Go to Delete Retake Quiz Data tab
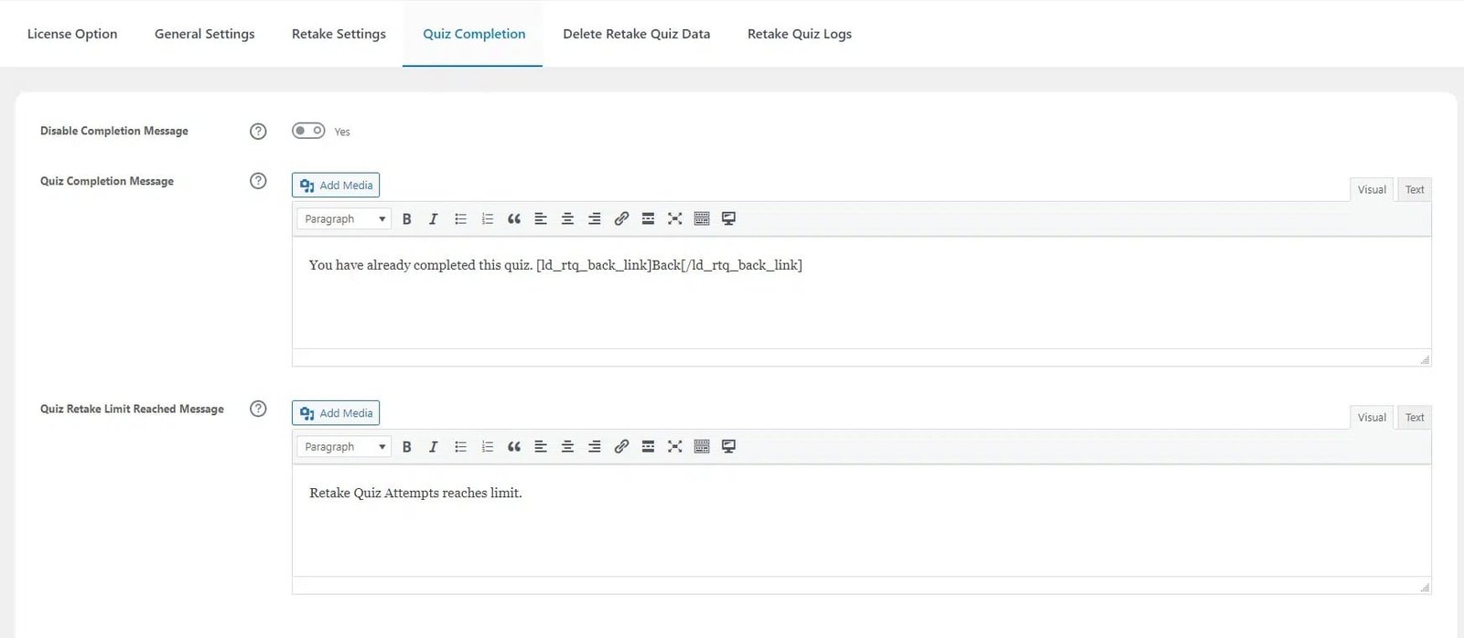Viewport: 1464px width, 638px height. pos(637,34)
